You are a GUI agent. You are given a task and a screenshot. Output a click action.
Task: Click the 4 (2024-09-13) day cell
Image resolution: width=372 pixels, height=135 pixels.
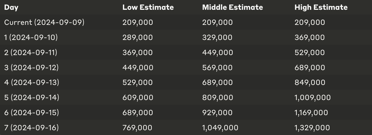pos(32,82)
